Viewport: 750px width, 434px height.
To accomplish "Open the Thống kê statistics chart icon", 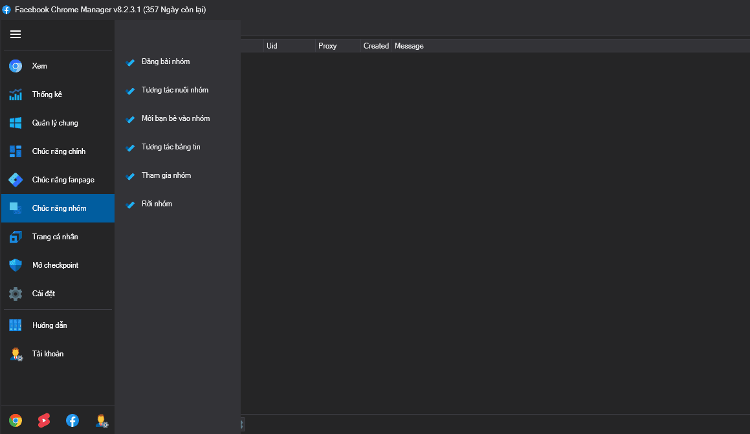I will click(16, 94).
